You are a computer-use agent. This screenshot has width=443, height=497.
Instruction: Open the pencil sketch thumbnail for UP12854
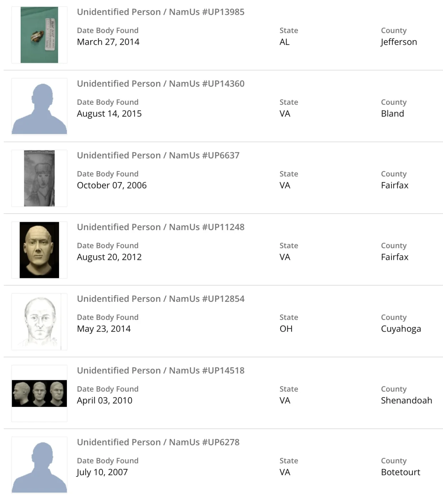click(39, 322)
